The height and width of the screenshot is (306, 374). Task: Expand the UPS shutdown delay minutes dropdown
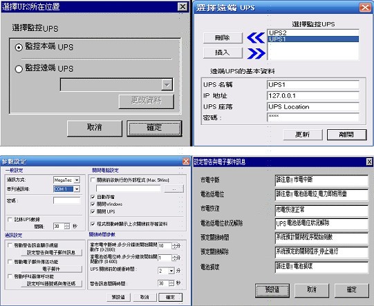[171, 271]
